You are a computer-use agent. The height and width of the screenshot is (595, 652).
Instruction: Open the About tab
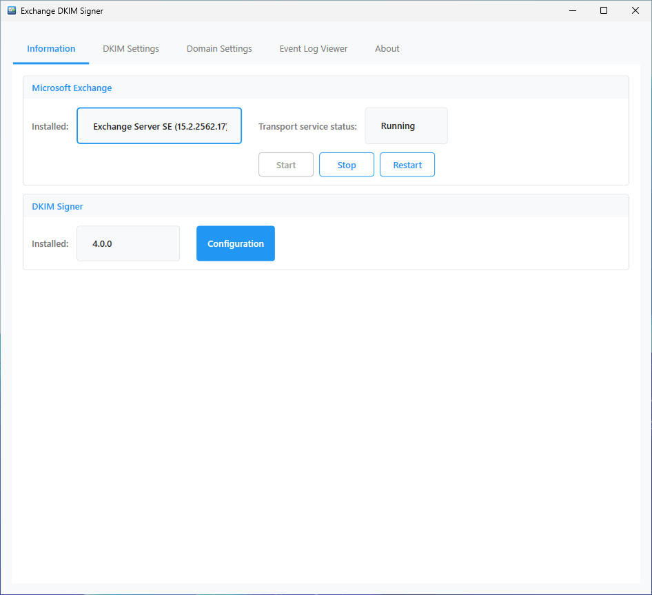[387, 49]
